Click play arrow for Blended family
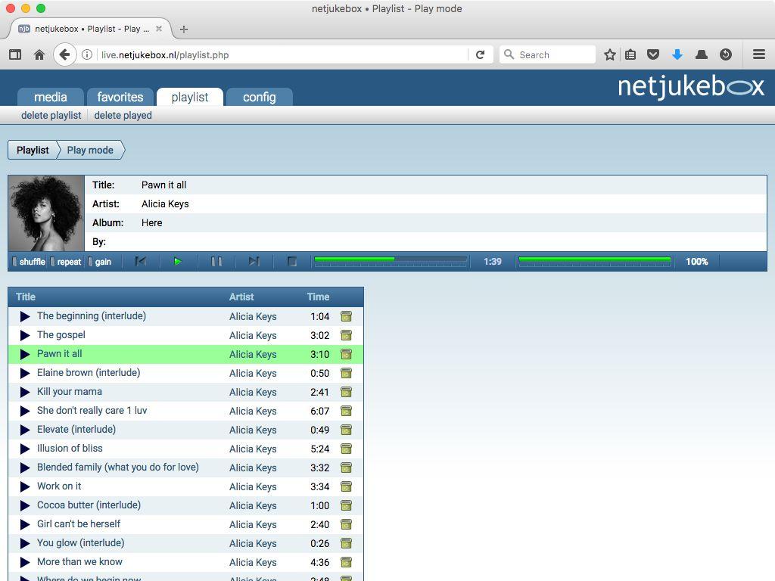 click(25, 468)
